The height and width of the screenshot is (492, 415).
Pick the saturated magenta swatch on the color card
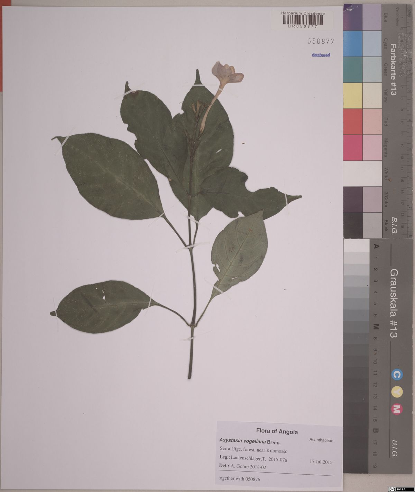pos(352,147)
